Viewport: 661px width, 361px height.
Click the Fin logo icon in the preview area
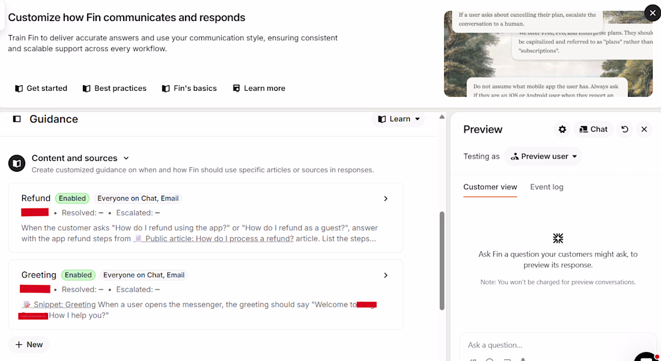[558, 238]
